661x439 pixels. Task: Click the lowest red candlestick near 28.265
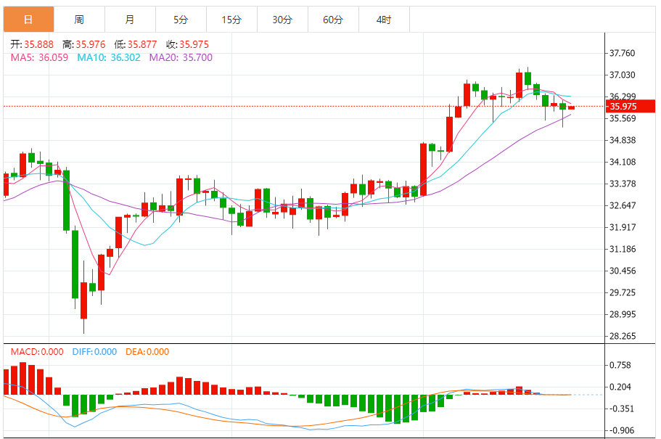tap(83, 300)
